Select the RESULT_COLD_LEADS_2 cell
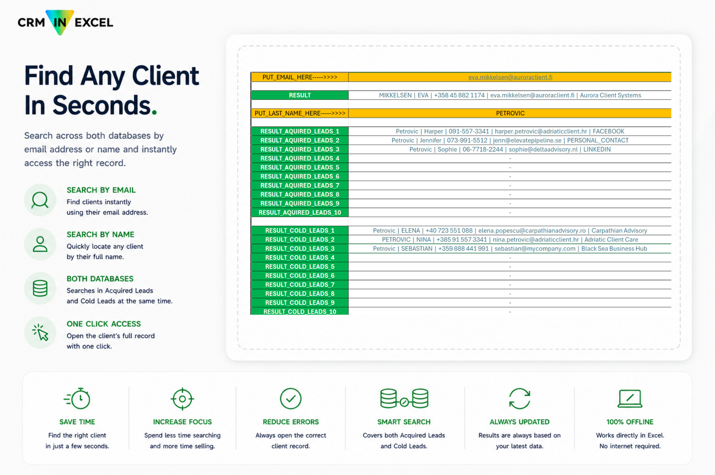The width and height of the screenshot is (715, 475). tap(300, 239)
